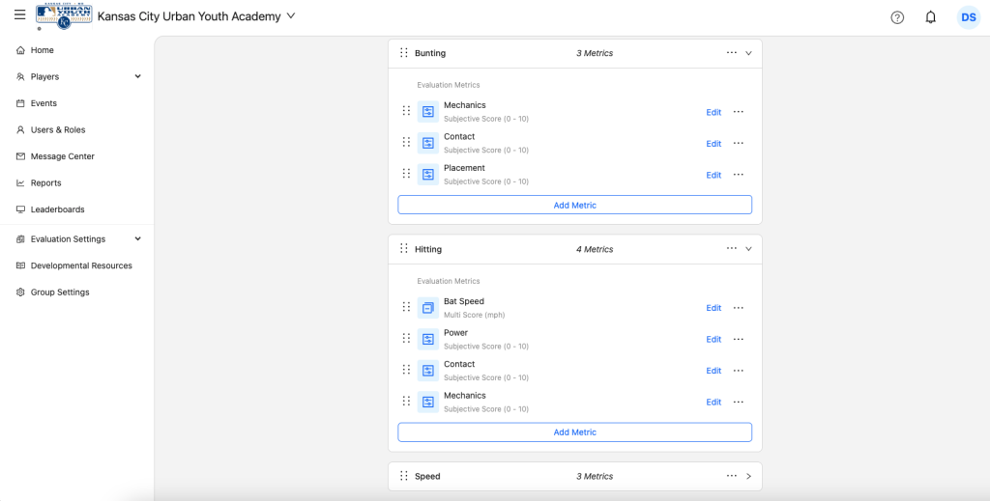Edit the Bat Speed metric

click(x=713, y=308)
